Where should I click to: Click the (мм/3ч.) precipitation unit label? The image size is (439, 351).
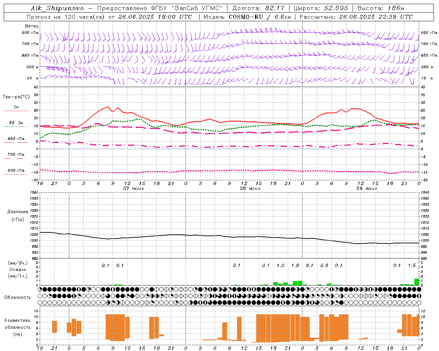18,263
